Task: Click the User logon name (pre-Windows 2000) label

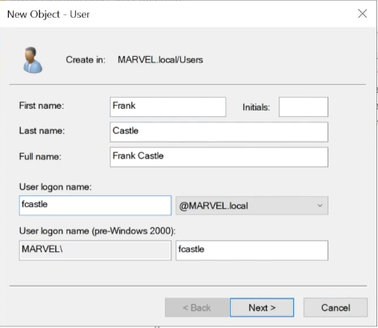Action: point(97,231)
